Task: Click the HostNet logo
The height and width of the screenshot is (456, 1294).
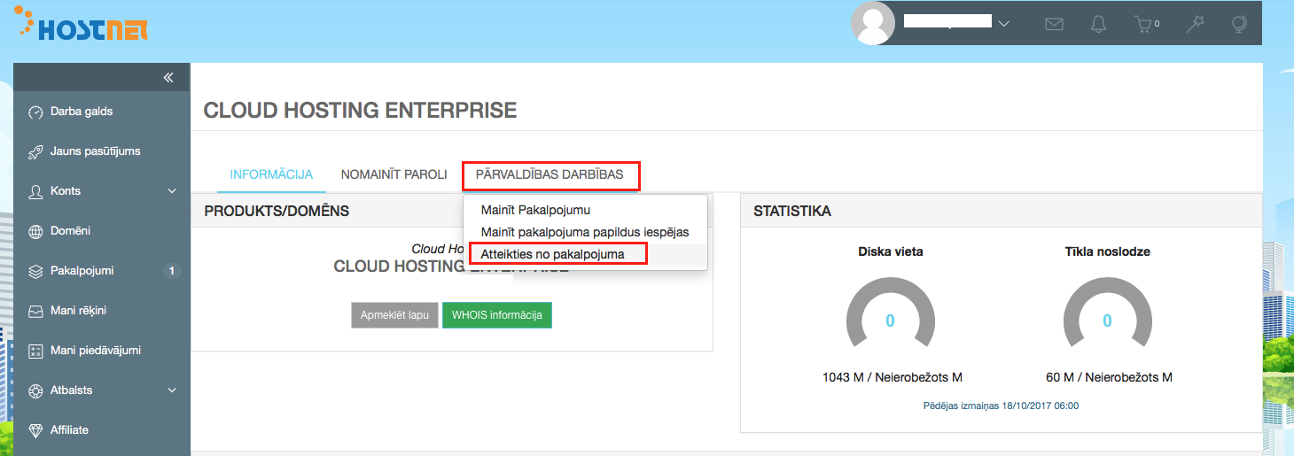Action: [x=82, y=27]
